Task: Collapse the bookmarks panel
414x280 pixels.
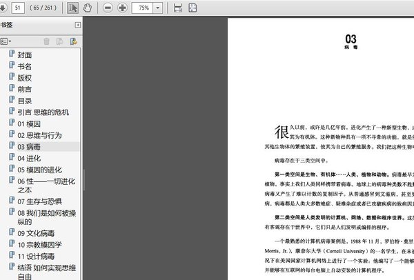Action: 78,25
